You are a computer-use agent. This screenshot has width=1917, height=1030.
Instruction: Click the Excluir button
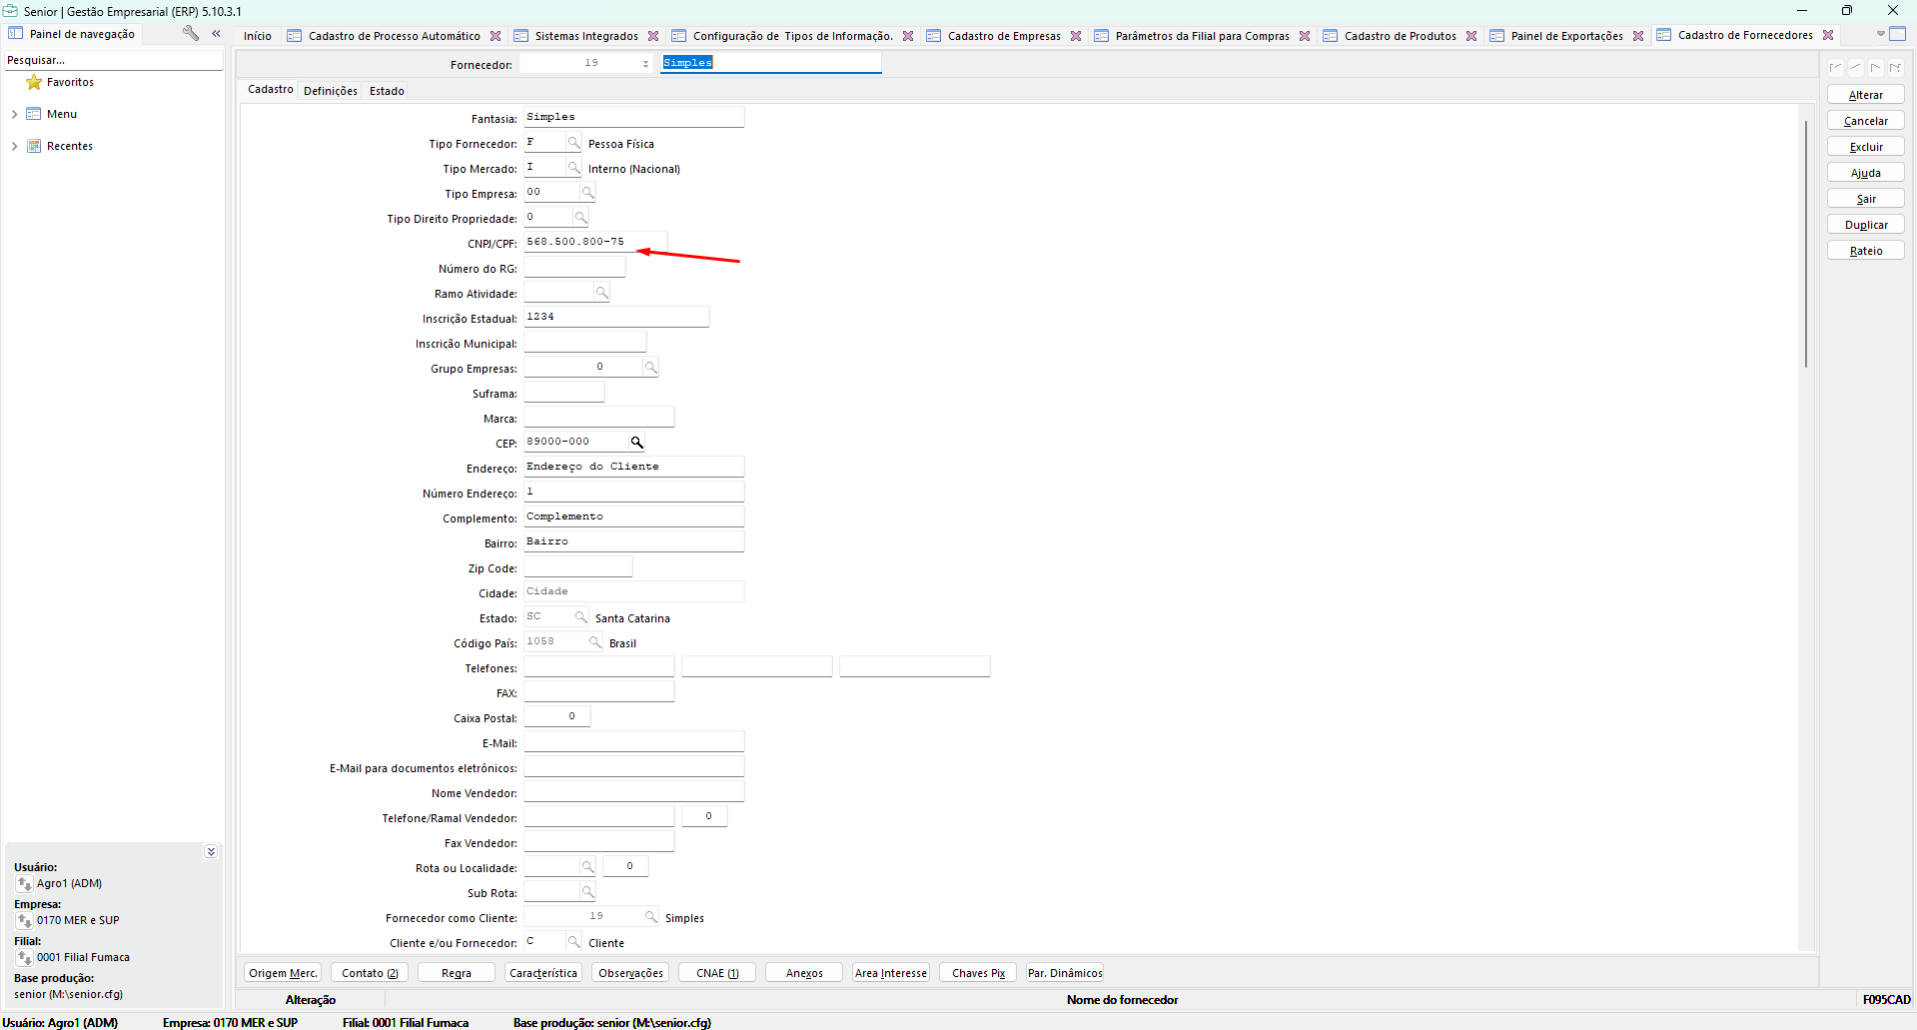pyautogui.click(x=1865, y=147)
